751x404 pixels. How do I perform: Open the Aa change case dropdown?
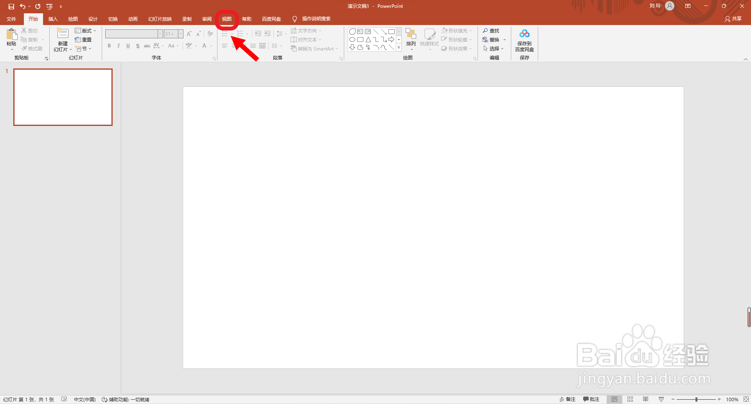tap(173, 46)
